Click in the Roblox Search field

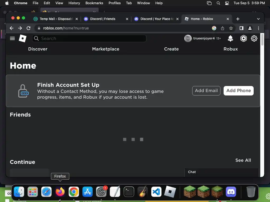pos(89,38)
